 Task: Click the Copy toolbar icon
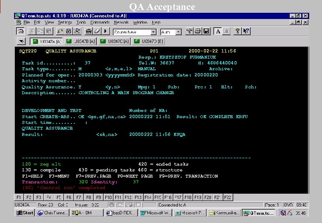pyautogui.click(x=40, y=31)
